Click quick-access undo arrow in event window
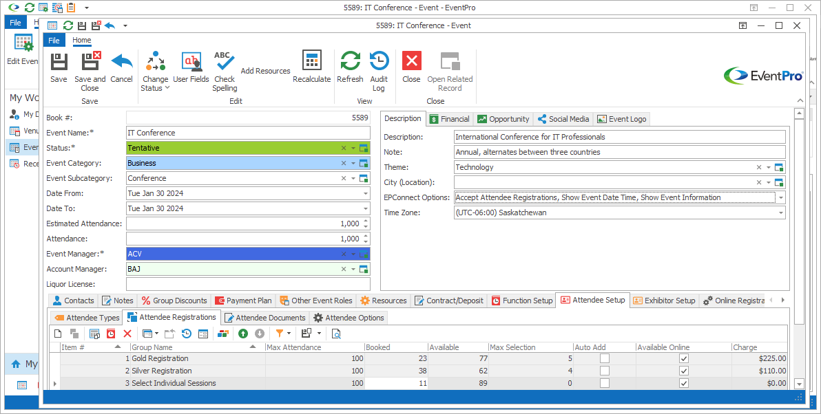Viewport: 821px width, 414px height. [110, 25]
